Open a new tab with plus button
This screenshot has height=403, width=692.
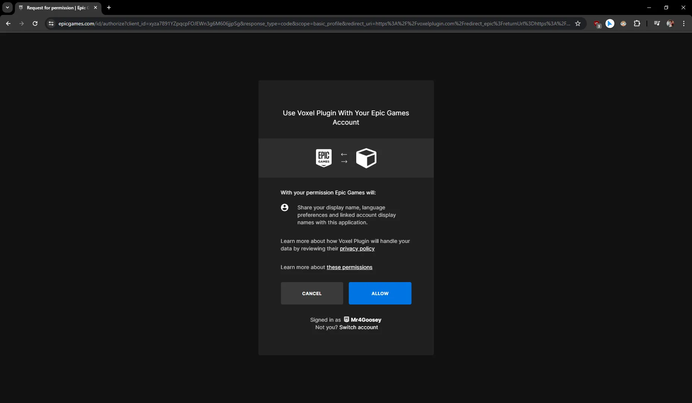coord(109,7)
